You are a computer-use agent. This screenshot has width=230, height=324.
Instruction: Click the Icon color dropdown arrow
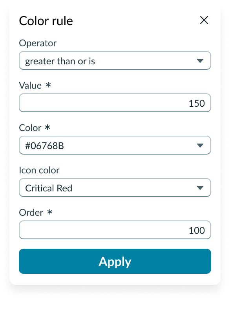201,187
